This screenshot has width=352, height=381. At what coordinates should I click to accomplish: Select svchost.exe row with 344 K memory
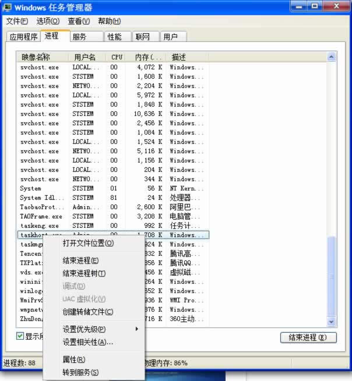point(113,179)
